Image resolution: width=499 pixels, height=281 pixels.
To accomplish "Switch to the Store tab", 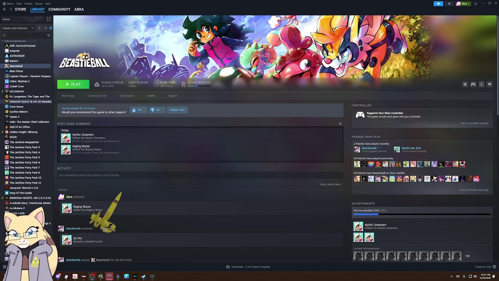I will 21,9.
